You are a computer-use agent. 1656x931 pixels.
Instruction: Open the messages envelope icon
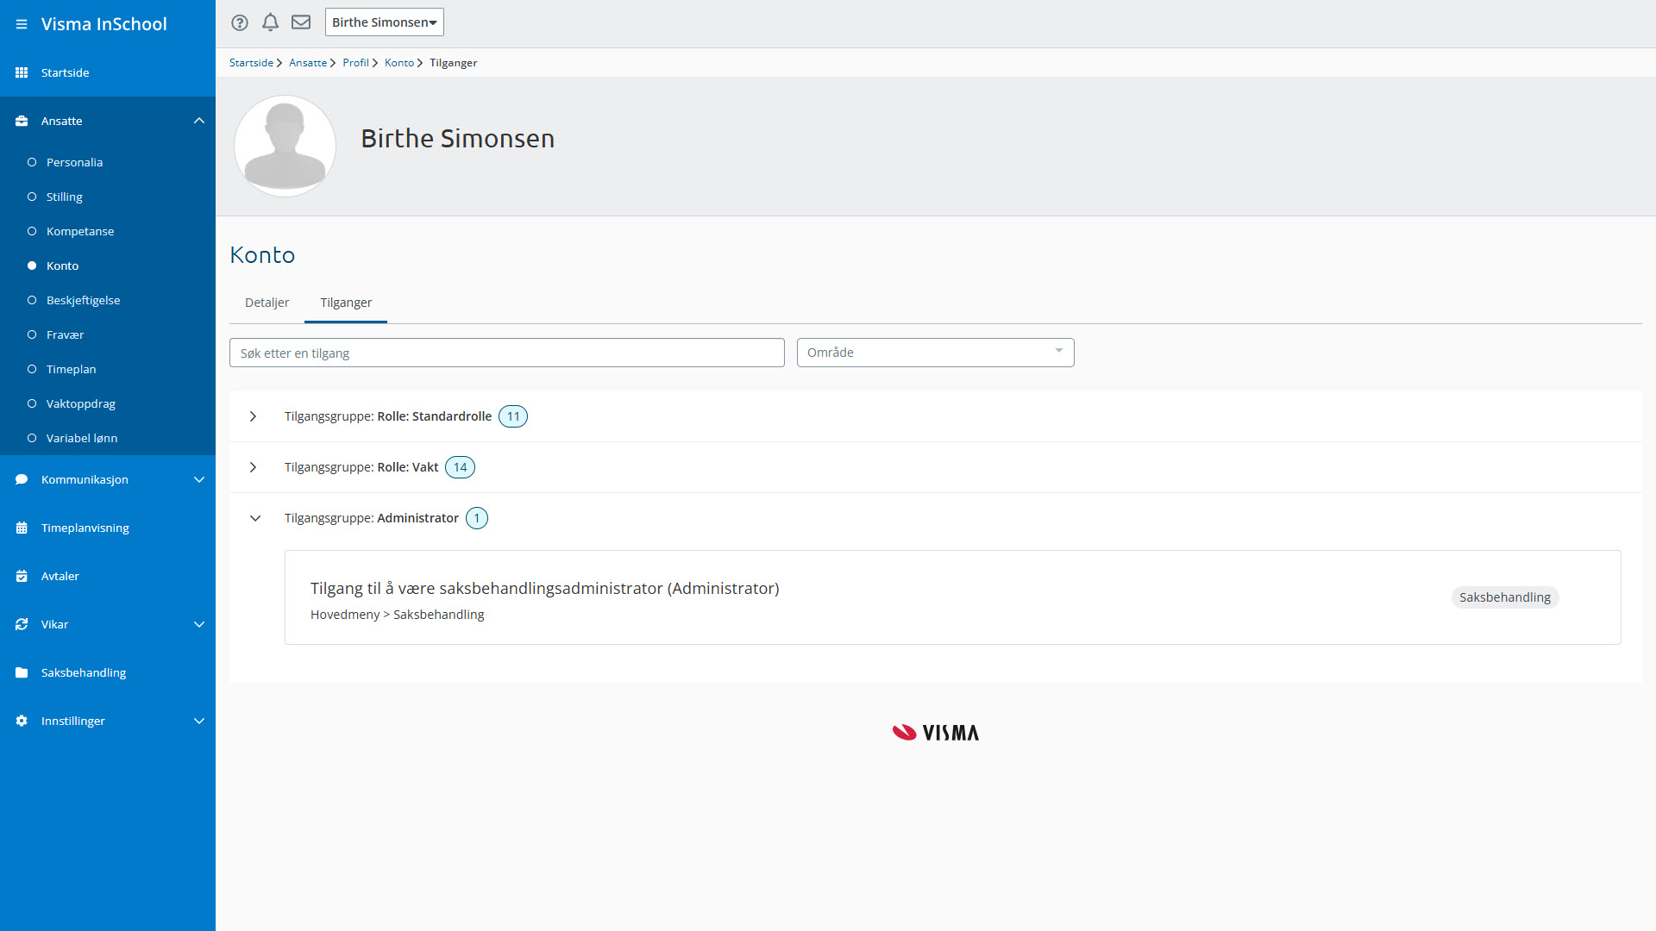point(301,22)
